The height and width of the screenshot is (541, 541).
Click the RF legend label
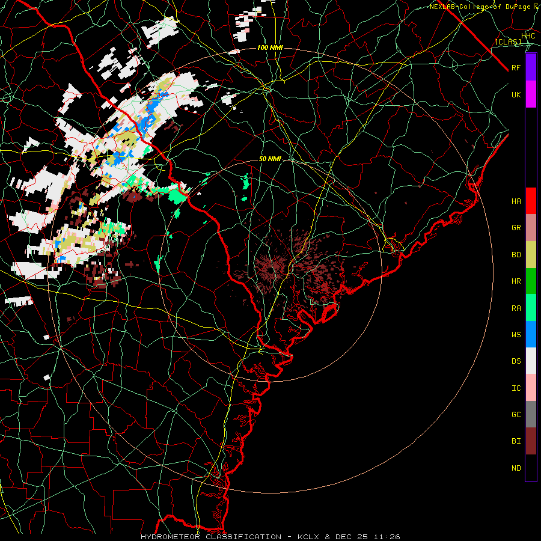[x=516, y=67]
